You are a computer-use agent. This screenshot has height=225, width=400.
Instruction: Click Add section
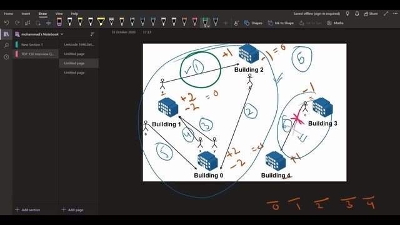(x=27, y=210)
